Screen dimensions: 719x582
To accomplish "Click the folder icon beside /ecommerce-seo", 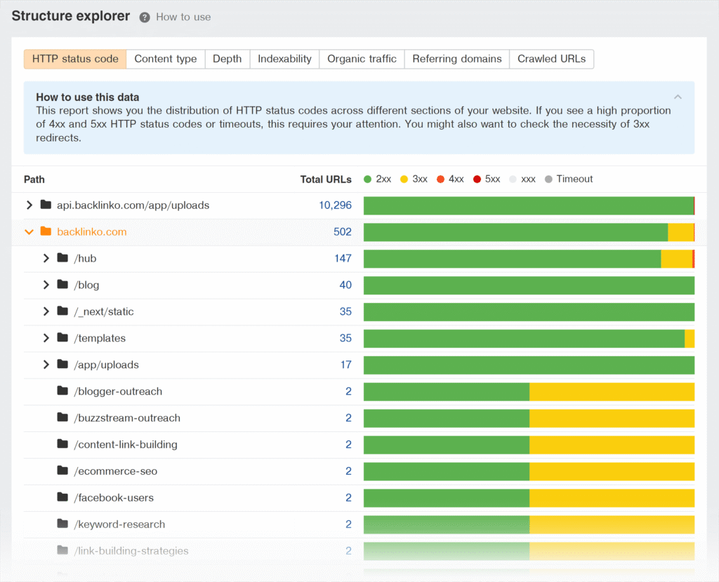I will 63,471.
